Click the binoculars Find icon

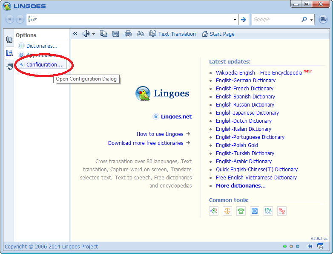click(140, 34)
